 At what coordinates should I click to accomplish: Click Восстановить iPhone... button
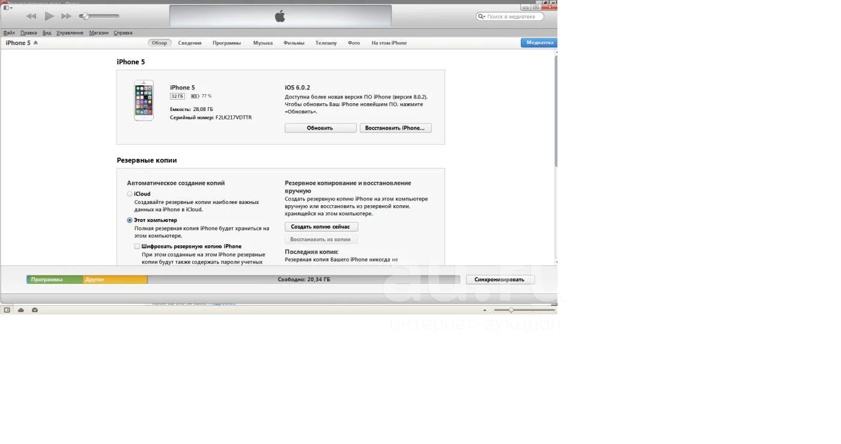(x=395, y=128)
